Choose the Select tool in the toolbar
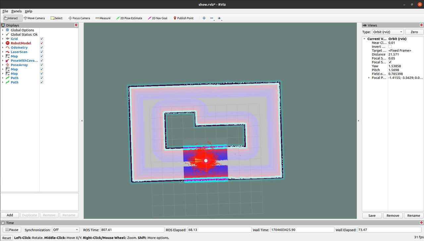 56,18
